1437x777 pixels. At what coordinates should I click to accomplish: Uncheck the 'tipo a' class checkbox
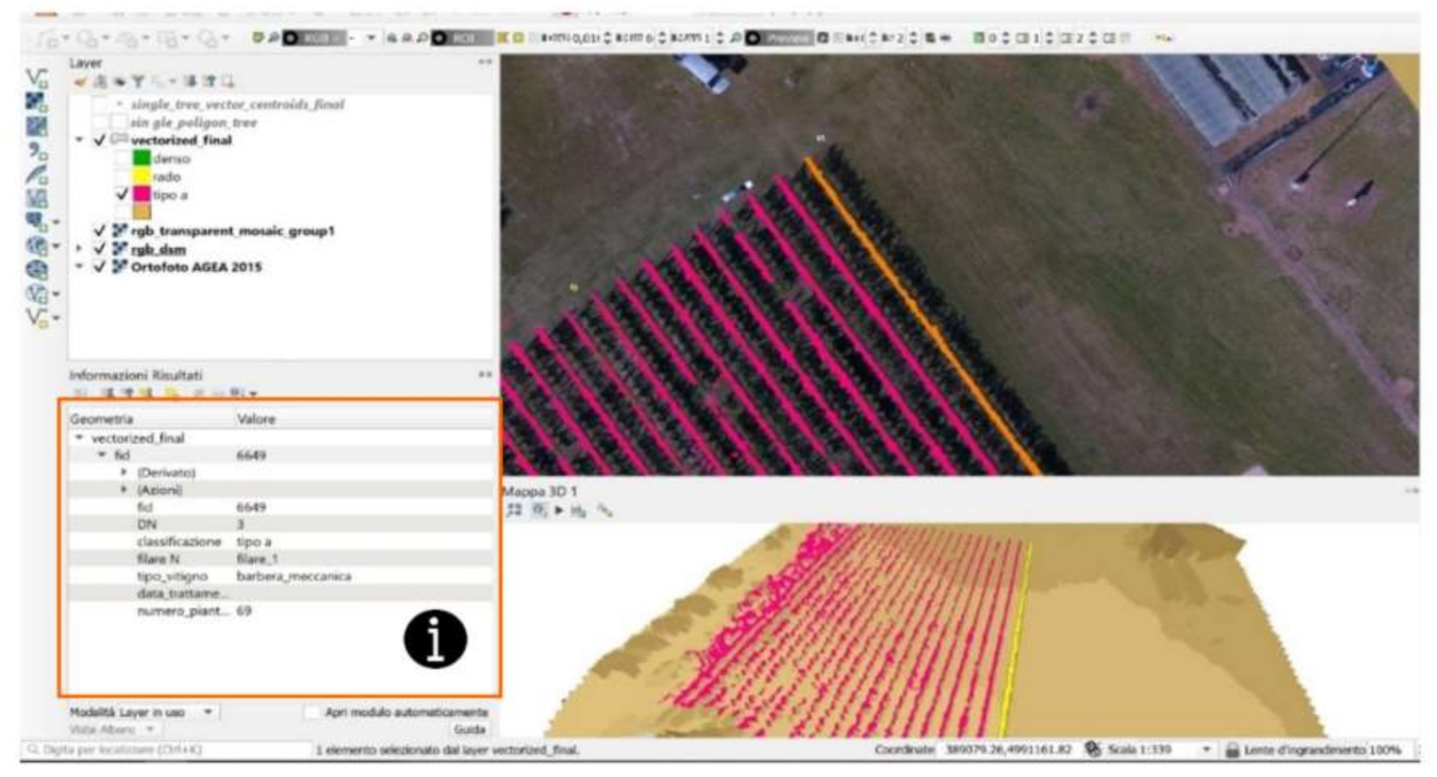point(121,194)
